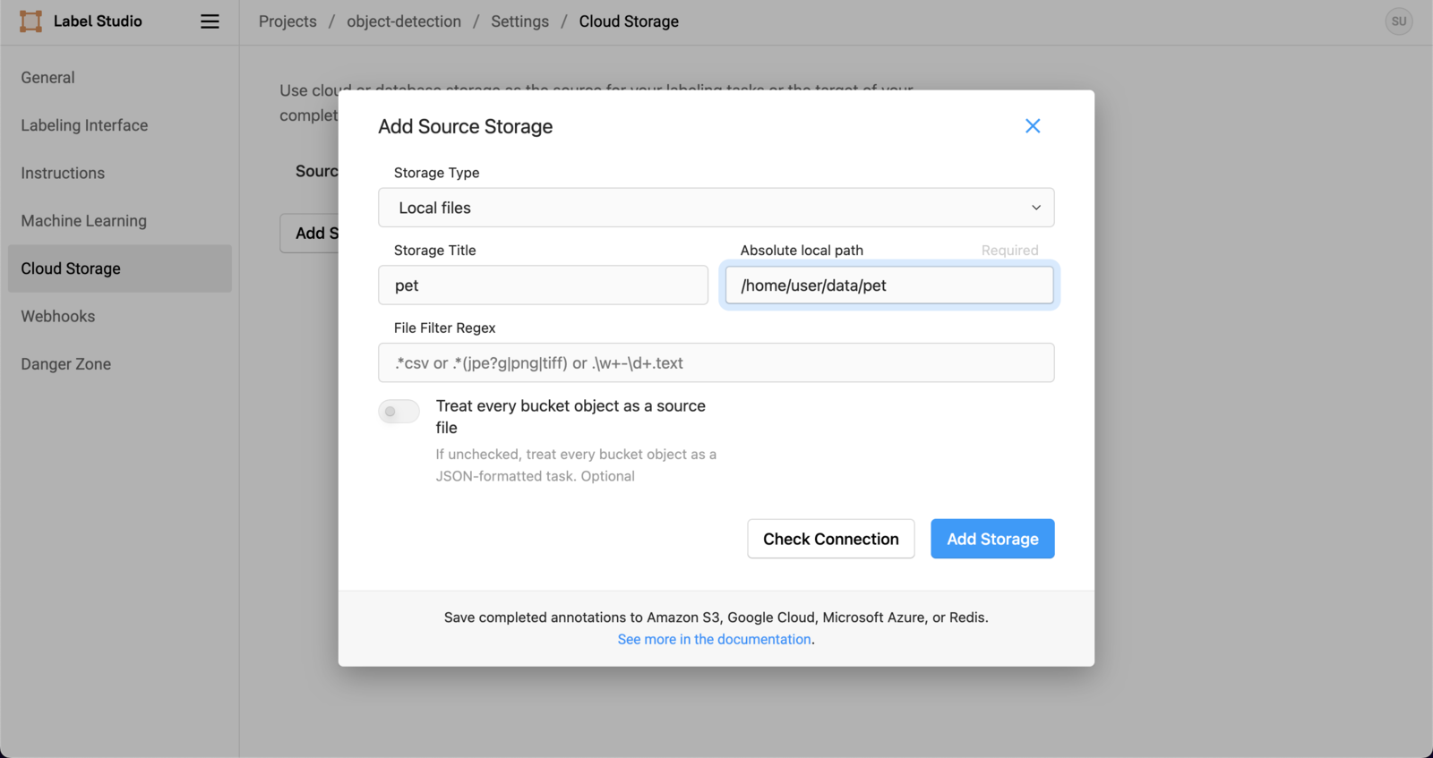The height and width of the screenshot is (758, 1433).
Task: Select Webhooks in sidebar
Action: [58, 317]
